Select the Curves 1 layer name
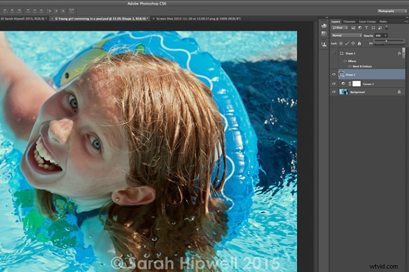Image resolution: width=409 pixels, height=272 pixels. 368,84
